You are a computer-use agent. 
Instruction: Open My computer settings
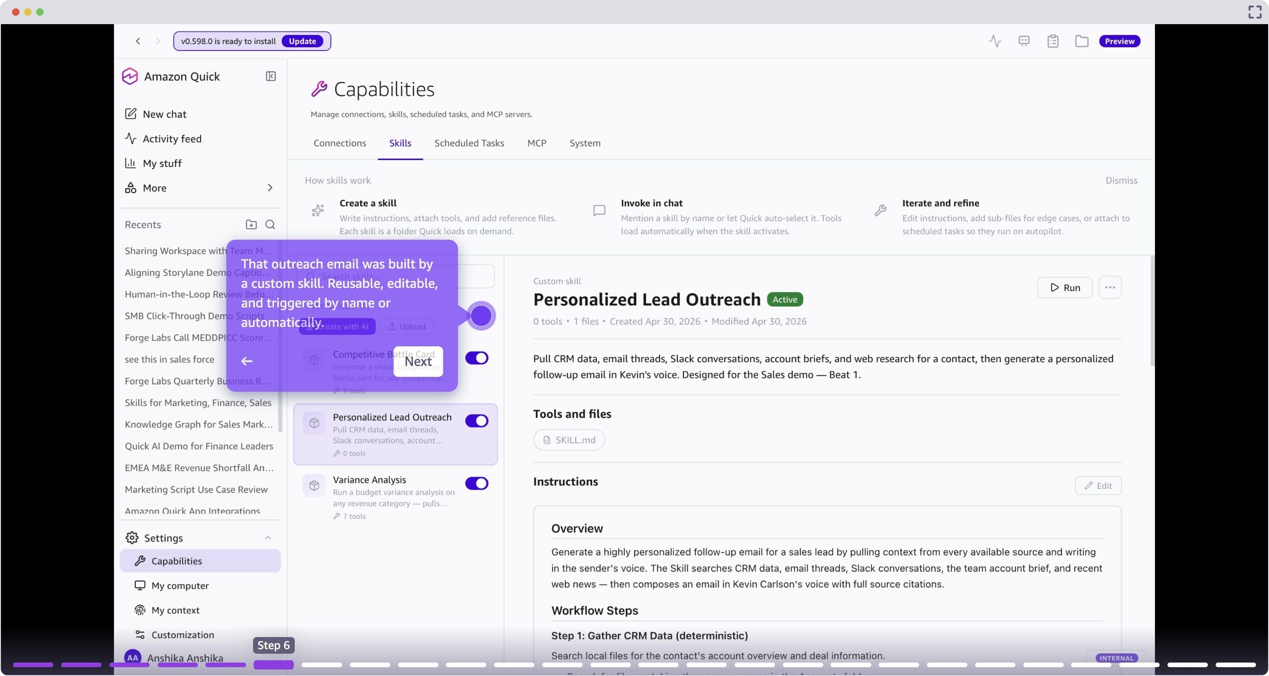171,585
